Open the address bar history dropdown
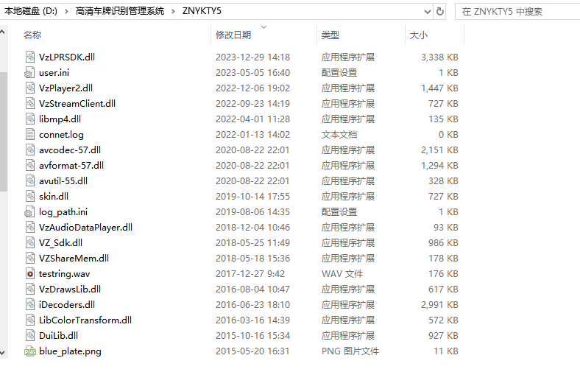The width and height of the screenshot is (580, 372). tap(427, 12)
